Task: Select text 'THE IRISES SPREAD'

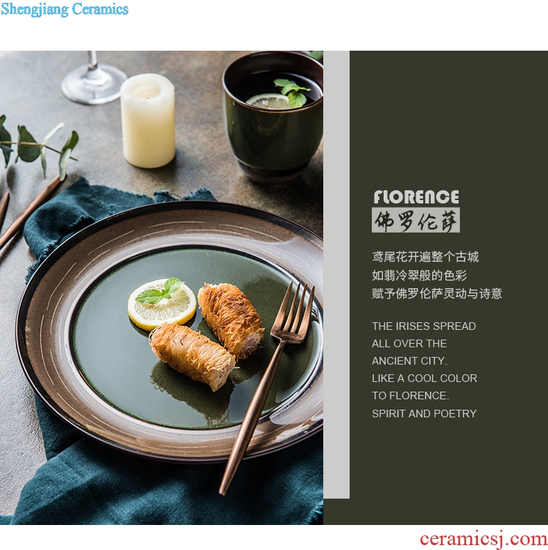Action: pyautogui.click(x=424, y=326)
